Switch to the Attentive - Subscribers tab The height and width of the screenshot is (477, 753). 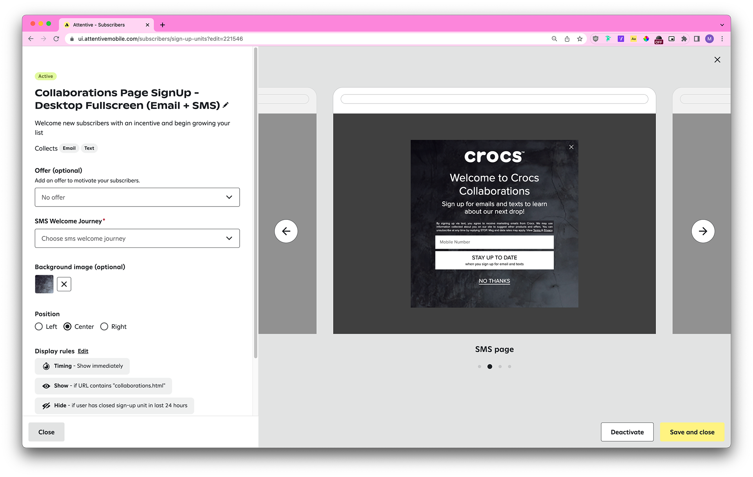point(99,25)
